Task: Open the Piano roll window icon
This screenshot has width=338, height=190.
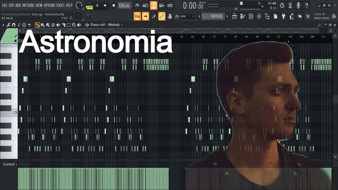Action: click(x=243, y=17)
